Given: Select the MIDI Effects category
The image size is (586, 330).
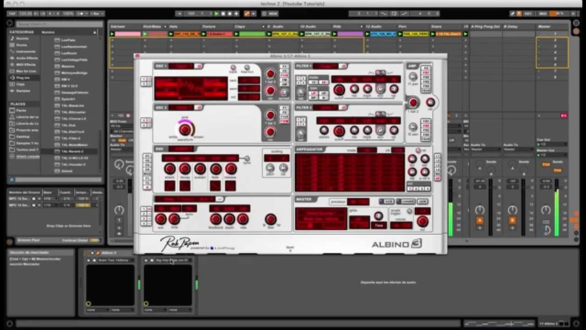Looking at the screenshot, I should pyautogui.click(x=26, y=65).
